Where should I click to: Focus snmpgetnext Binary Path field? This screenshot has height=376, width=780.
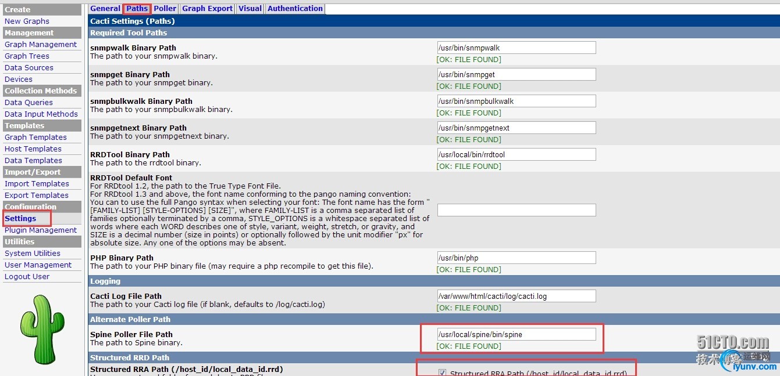[517, 128]
